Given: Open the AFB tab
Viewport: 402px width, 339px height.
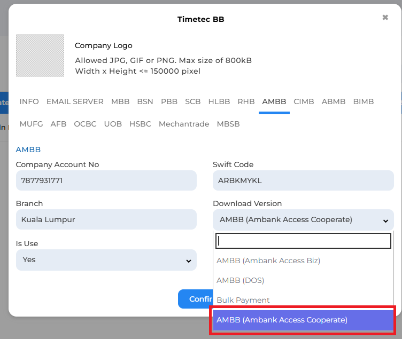Looking at the screenshot, I should click(58, 124).
